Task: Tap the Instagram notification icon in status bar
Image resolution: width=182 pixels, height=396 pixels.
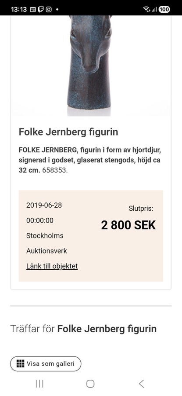Action: (x=49, y=10)
